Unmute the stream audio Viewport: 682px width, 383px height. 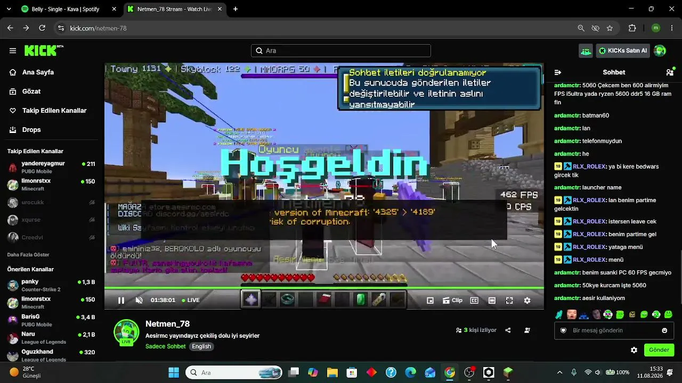[x=139, y=301]
